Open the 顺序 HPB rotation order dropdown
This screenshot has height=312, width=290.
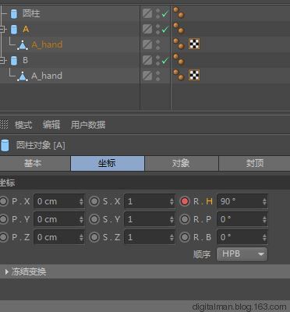pos(242,254)
